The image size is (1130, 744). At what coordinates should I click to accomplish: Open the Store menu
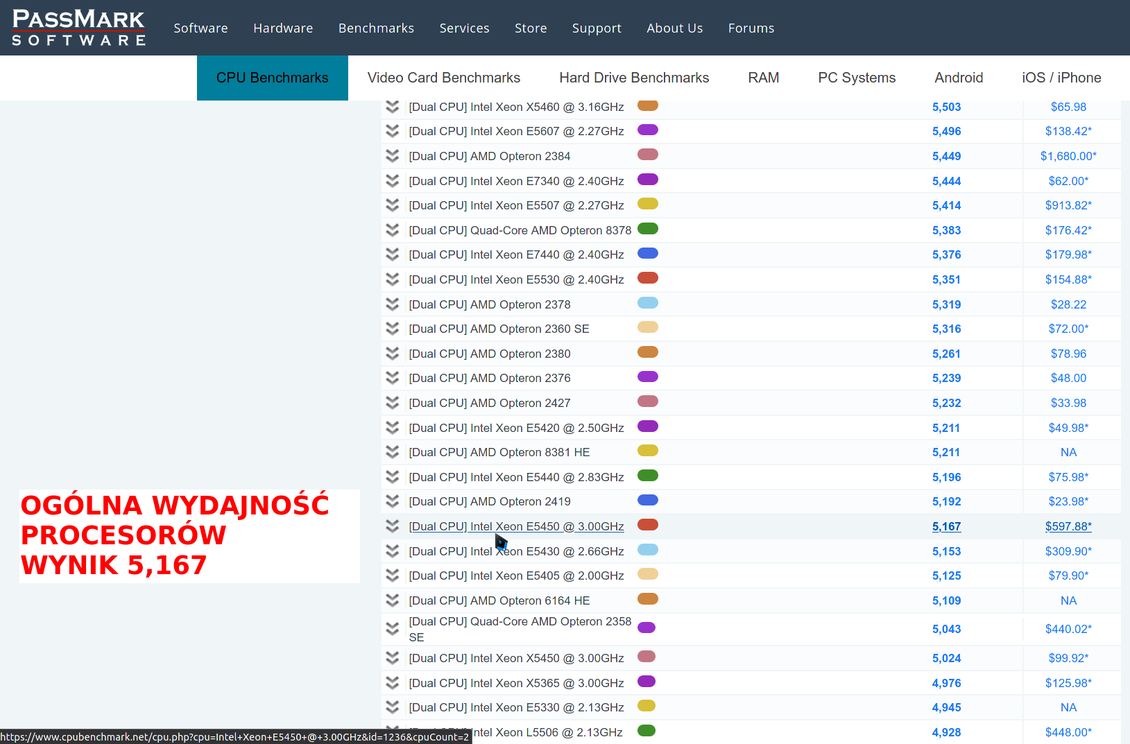(531, 28)
